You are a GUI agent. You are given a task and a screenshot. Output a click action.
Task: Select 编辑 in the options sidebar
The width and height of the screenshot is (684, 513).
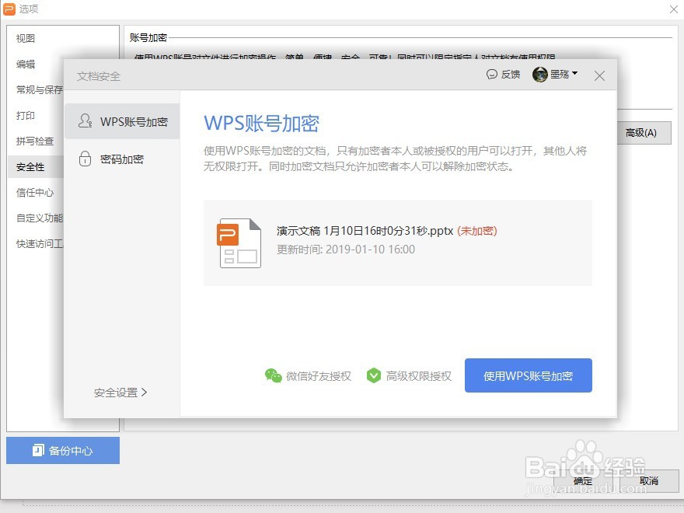point(26,64)
